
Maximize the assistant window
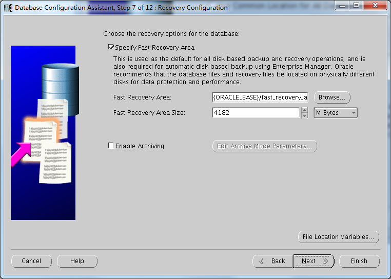pyautogui.click(x=356, y=5)
